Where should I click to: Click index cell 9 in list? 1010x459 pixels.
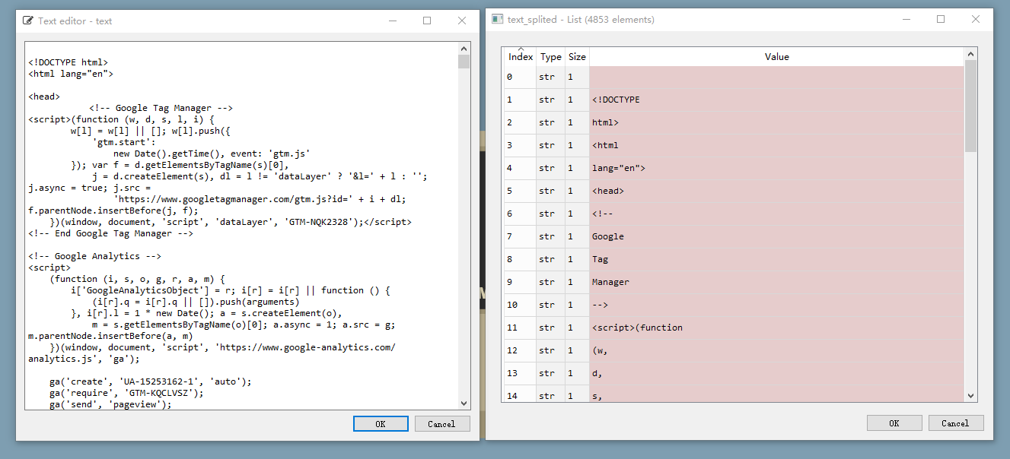tap(520, 282)
